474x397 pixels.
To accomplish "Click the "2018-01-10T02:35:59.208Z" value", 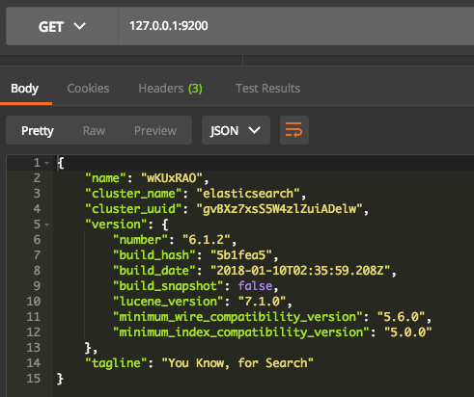I will pyautogui.click(x=300, y=271).
